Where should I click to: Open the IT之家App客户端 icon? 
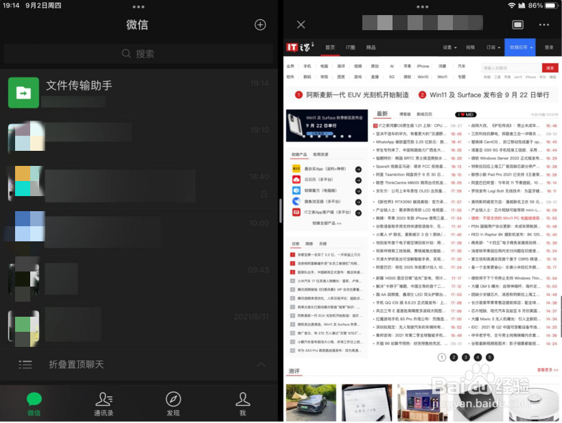point(295,212)
